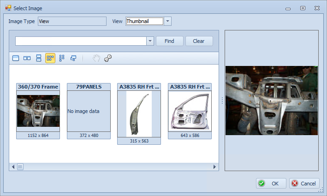Click the Clear button
327x196 pixels.
199,41
